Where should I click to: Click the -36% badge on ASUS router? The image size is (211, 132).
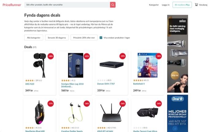coord(123,104)
